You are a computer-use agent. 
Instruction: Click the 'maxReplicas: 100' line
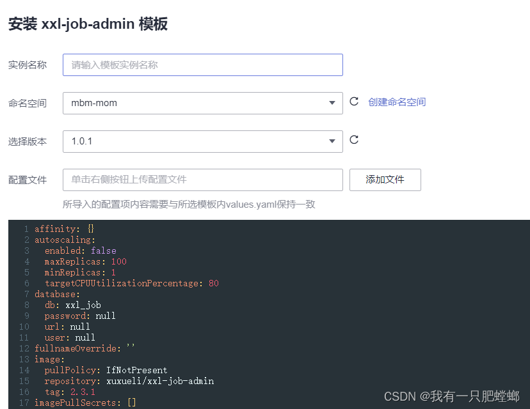point(86,261)
